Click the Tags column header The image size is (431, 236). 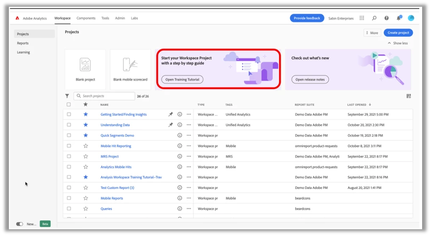click(x=229, y=105)
